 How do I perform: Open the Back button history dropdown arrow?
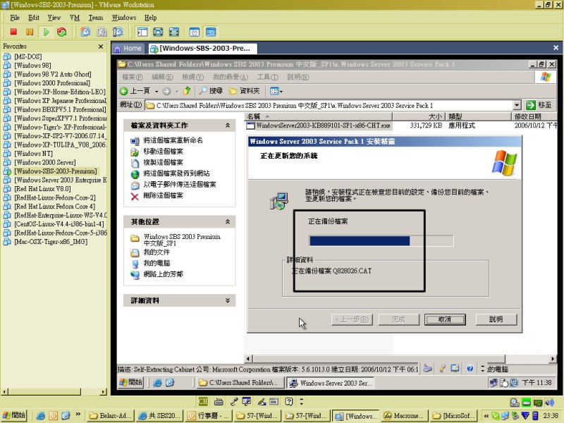point(157,92)
